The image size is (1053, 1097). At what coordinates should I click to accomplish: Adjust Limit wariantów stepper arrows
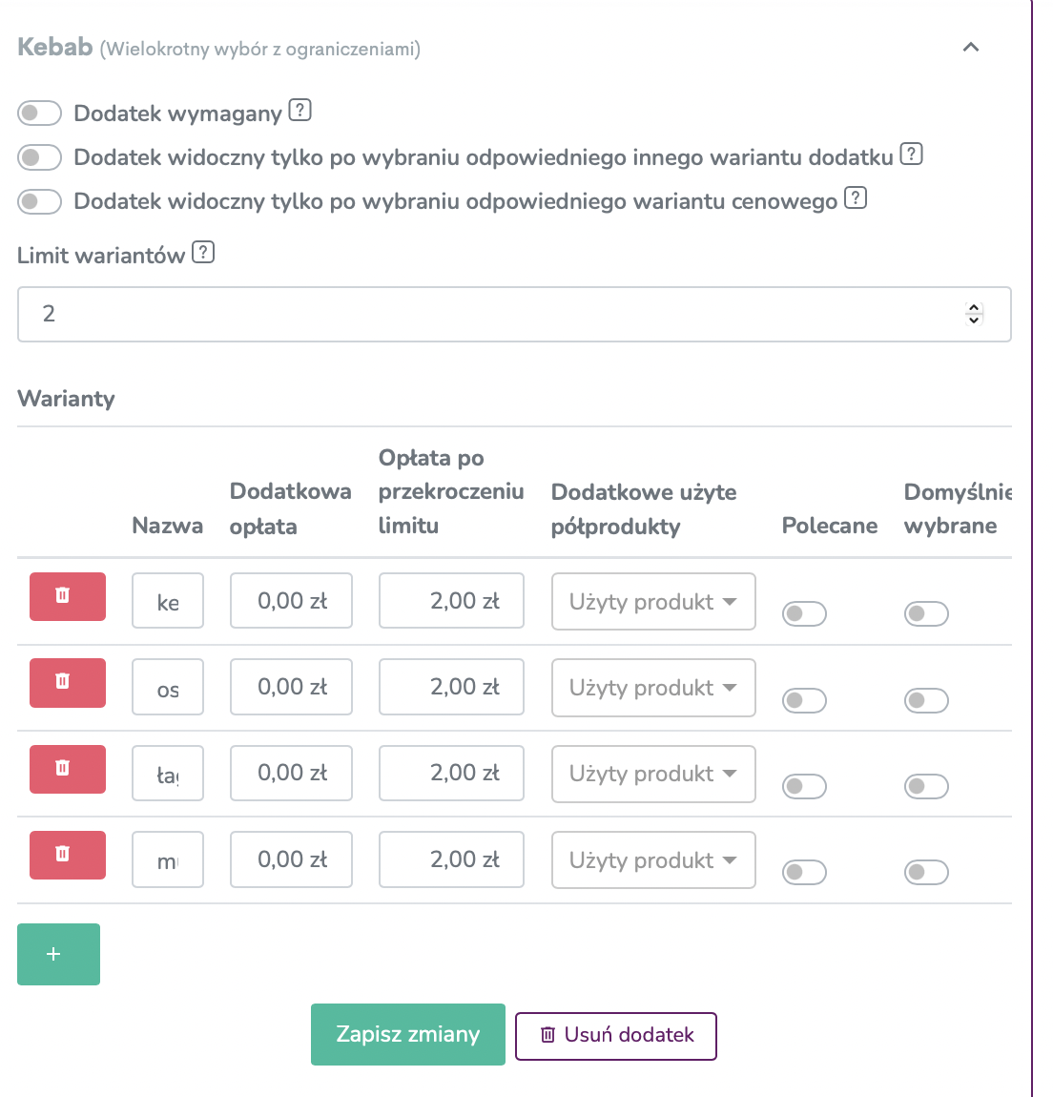click(x=973, y=314)
